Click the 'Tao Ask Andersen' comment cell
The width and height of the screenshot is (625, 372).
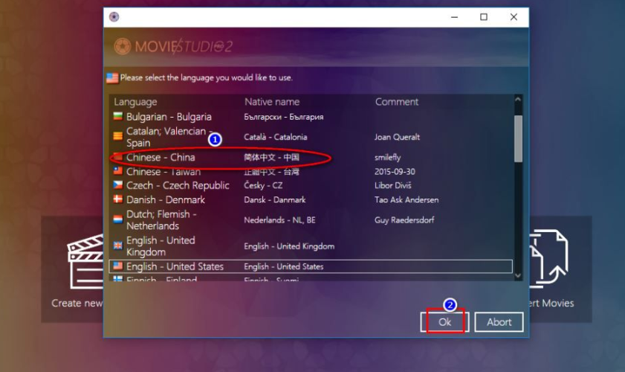(407, 199)
